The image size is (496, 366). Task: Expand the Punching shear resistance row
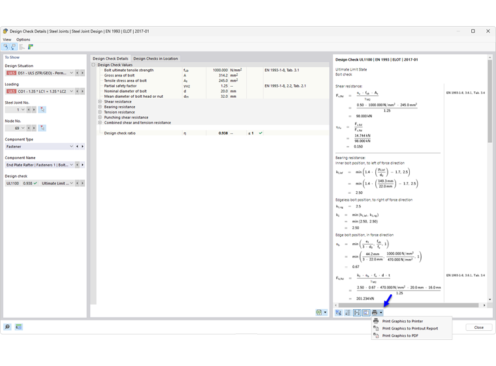pos(100,117)
